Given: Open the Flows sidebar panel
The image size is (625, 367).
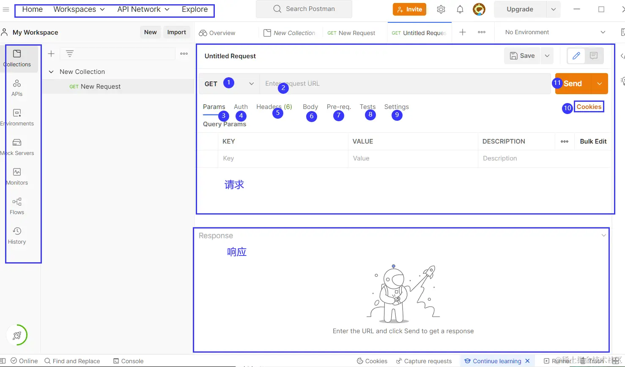Looking at the screenshot, I should [x=17, y=207].
